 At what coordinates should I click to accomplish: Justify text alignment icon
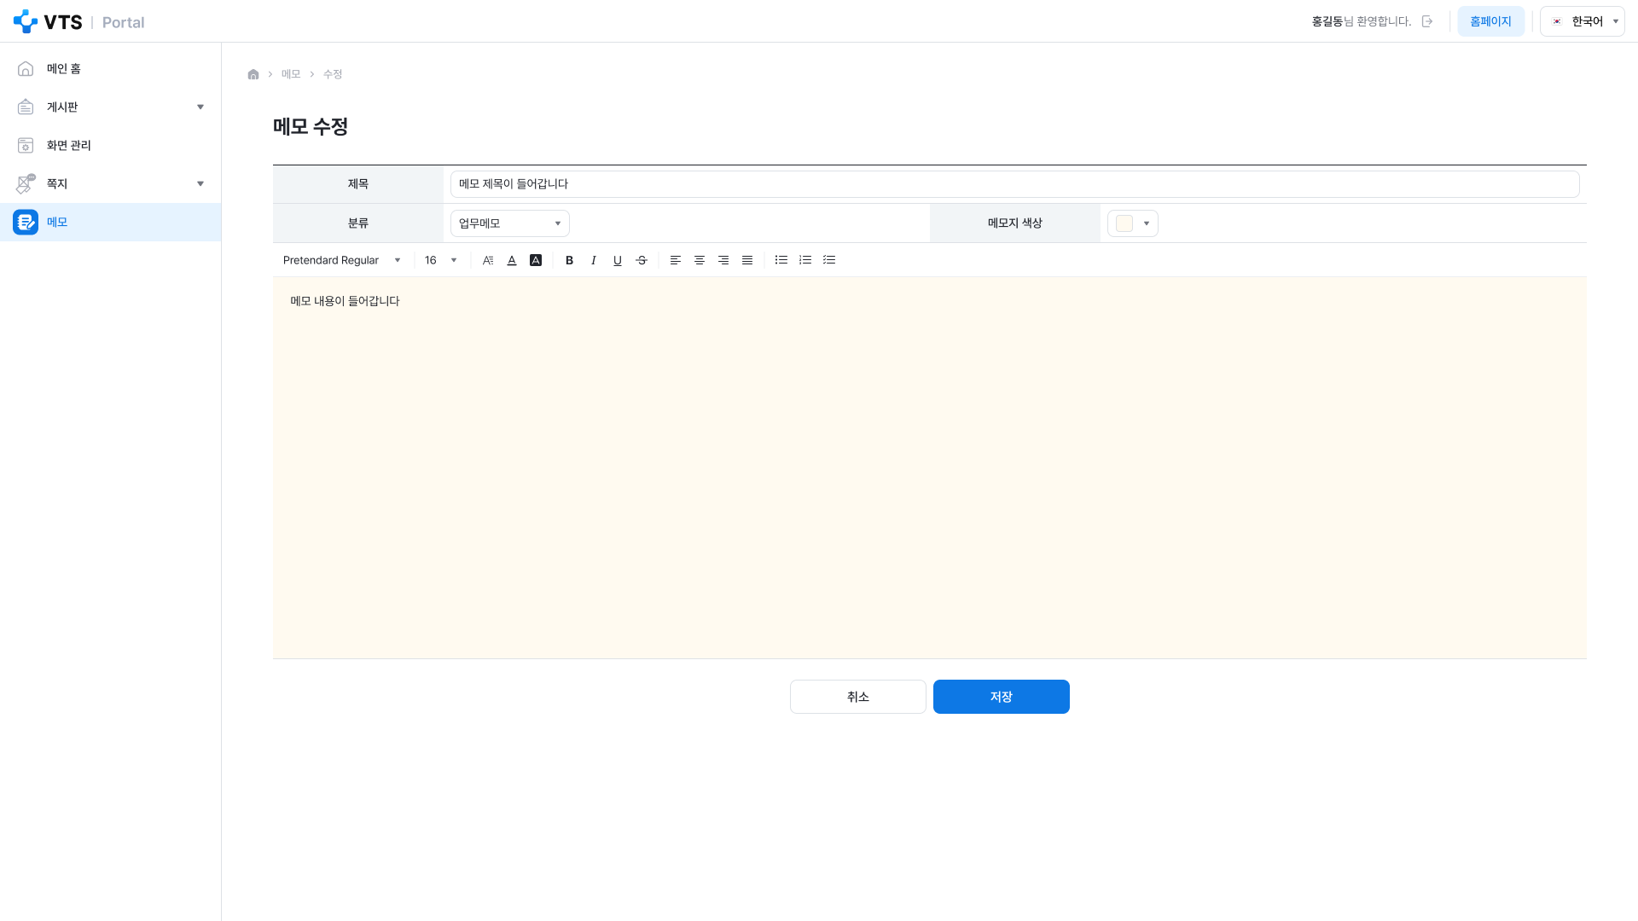pos(747,260)
